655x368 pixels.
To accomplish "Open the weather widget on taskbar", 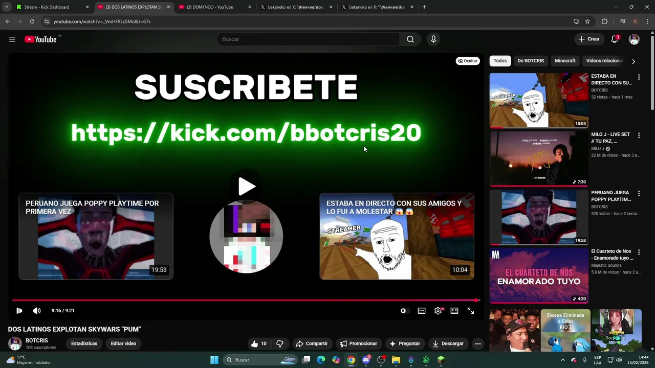I will (x=28, y=360).
